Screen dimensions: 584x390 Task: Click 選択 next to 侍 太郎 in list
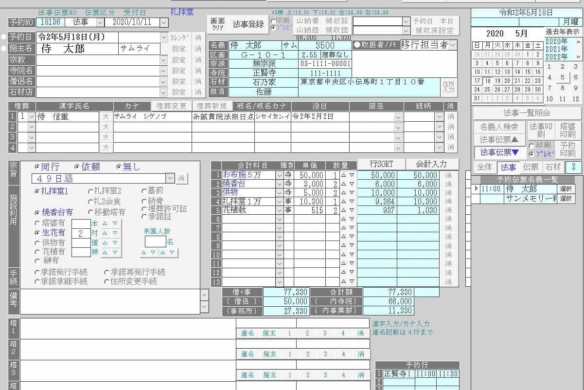tap(566, 189)
